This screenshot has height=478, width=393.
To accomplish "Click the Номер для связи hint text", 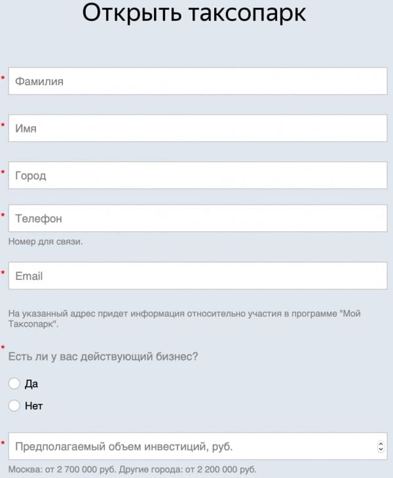I will [46, 241].
